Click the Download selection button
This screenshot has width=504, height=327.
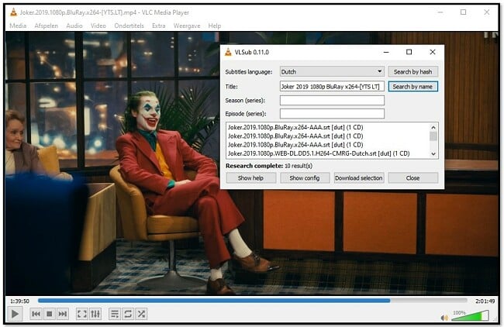(x=359, y=178)
